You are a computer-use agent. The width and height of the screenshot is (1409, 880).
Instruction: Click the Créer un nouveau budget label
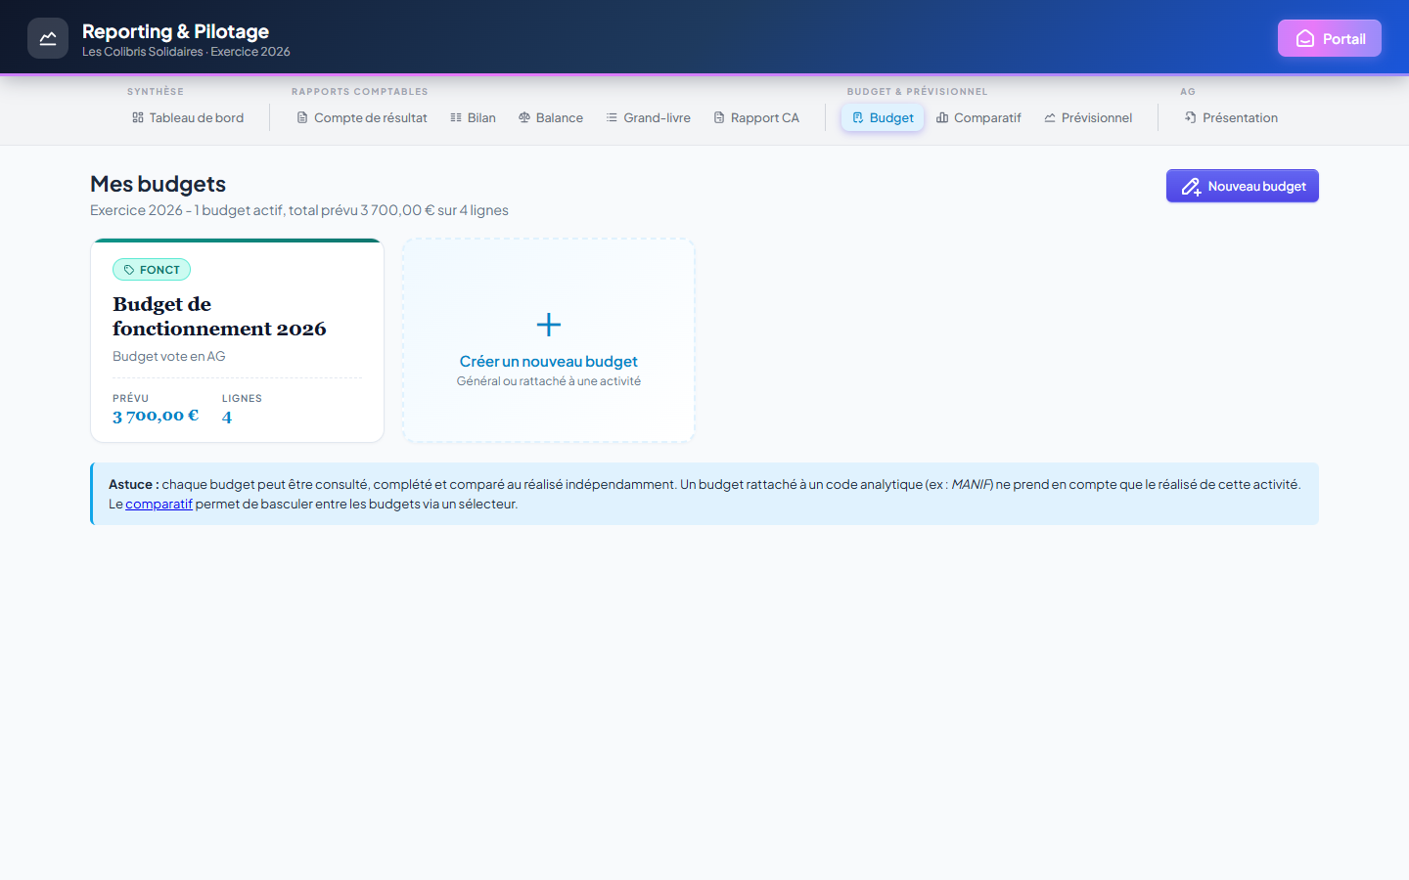[549, 361]
